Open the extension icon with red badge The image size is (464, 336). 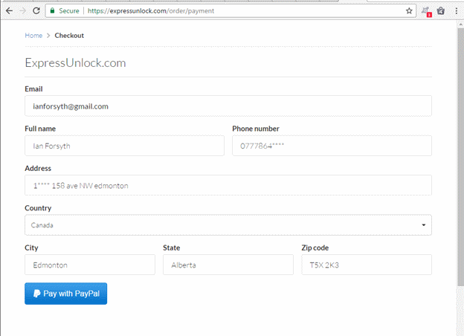[x=426, y=12]
